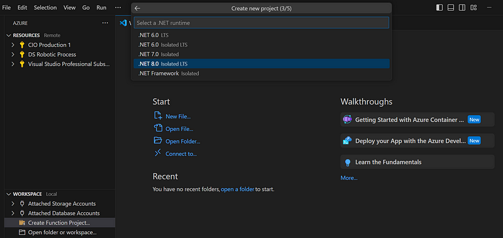Open the Run menu
The width and height of the screenshot is (503, 238).
(x=101, y=8)
